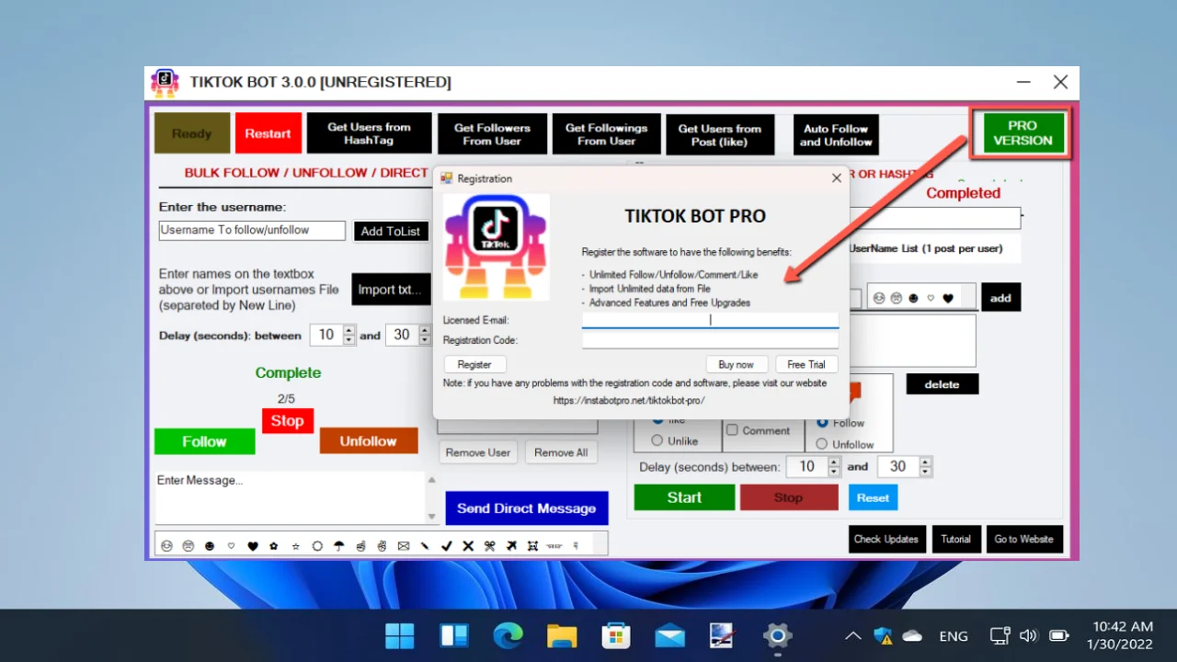The height and width of the screenshot is (662, 1177).
Task: Click the Remove All button
Action: coord(561,452)
